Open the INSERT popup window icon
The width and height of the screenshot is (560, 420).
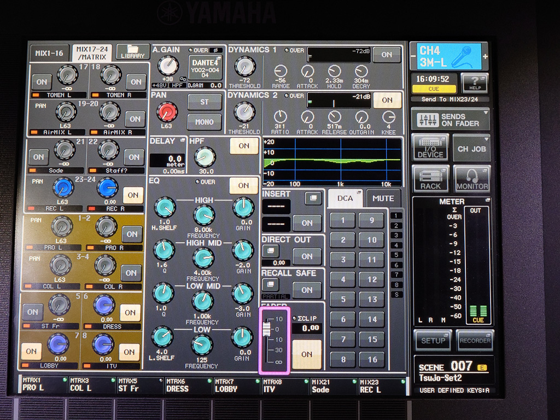pyautogui.click(x=313, y=199)
